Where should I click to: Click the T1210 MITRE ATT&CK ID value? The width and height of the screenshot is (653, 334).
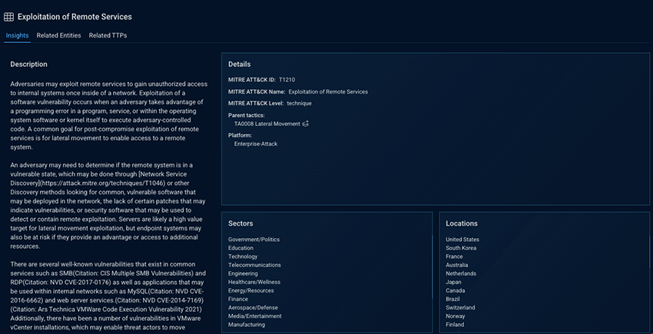pyautogui.click(x=287, y=80)
